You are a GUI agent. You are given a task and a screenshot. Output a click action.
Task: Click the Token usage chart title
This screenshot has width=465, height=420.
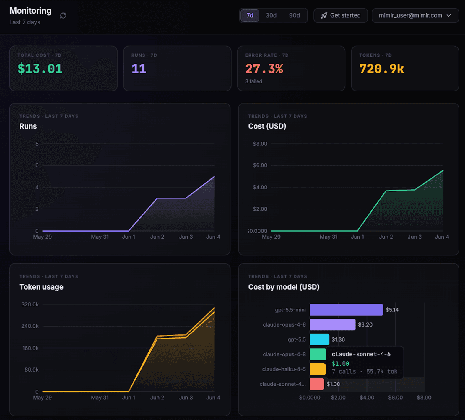tap(41, 287)
